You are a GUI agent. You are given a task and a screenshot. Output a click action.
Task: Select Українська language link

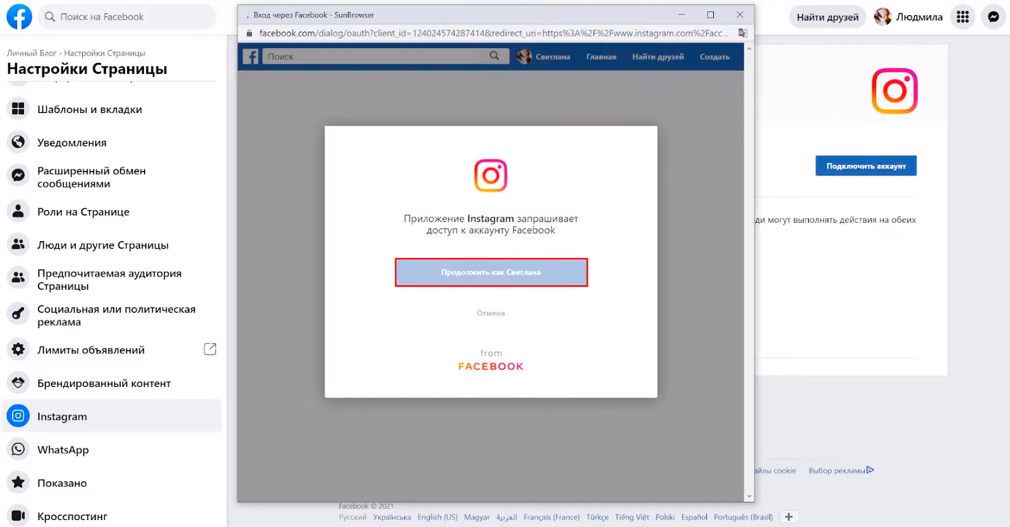(391, 517)
